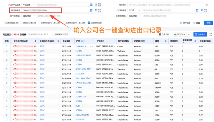Toggle fullscreen view of the results table
214x122 pixels.
coord(211,34)
